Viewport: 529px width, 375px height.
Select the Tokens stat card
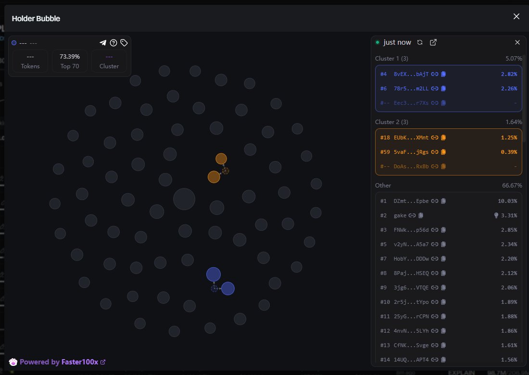click(x=30, y=61)
